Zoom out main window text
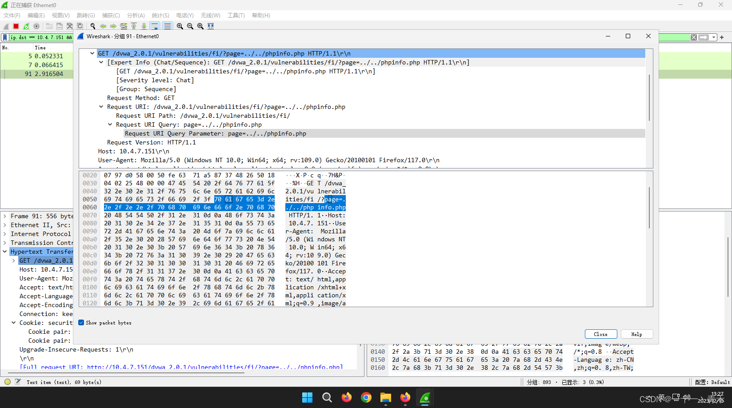This screenshot has height=408, width=732. 190,26
